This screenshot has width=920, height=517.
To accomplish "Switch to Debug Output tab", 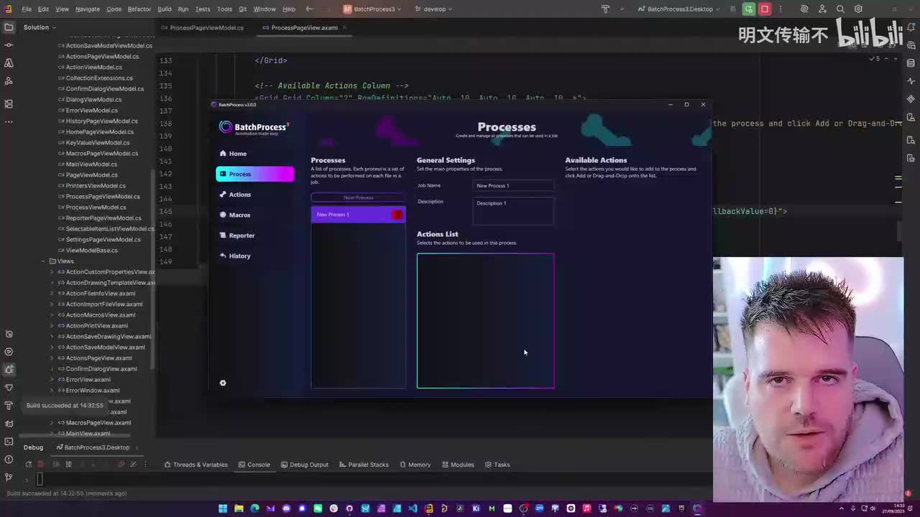I will click(x=304, y=465).
